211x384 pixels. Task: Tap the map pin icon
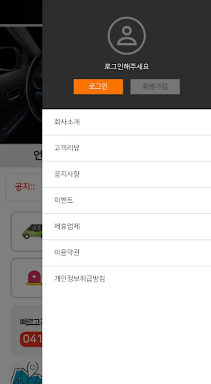click(27, 373)
